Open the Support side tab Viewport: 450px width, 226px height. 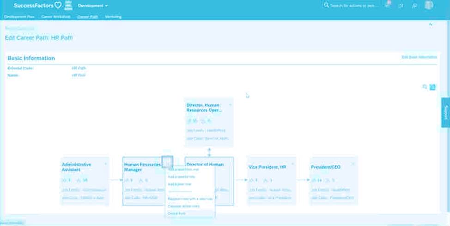(x=445, y=112)
